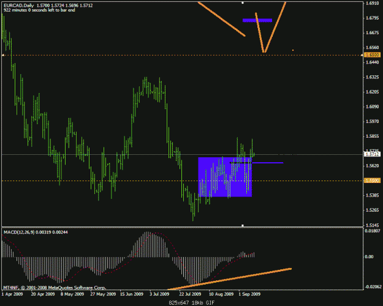This screenshot has height=306, width=383.
Task: Click the '825x647 18kb GIF' caption text
Action: click(191, 303)
